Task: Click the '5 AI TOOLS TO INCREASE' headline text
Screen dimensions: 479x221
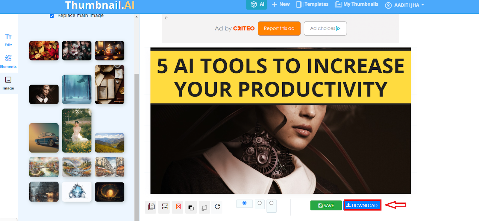Action: click(281, 66)
